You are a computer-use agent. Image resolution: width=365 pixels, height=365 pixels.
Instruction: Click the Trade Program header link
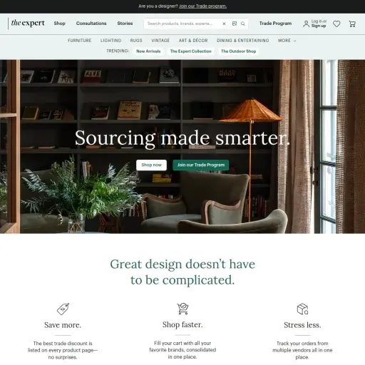tap(275, 24)
